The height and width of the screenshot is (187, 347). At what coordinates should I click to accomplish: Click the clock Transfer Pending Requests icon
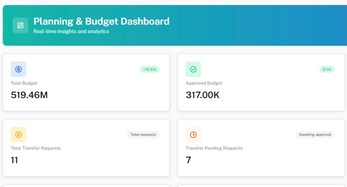(193, 134)
